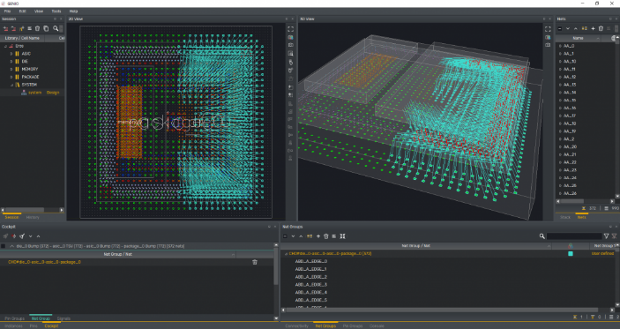Toggle the checkbox beside die_0 Bump path
The width and height of the screenshot is (620, 329).
click(x=4, y=246)
